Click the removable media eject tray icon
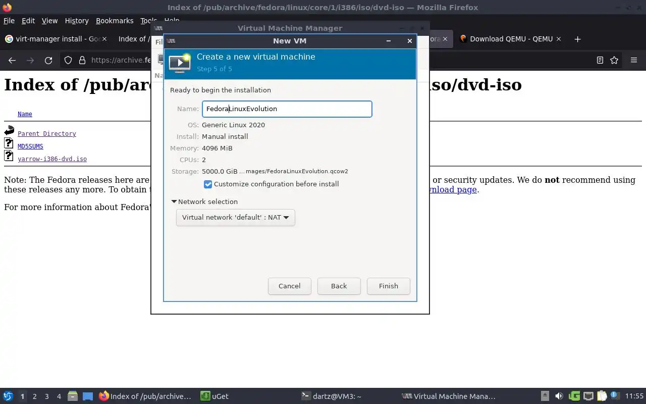Screen dimensions: 646x404 (x=545, y=396)
